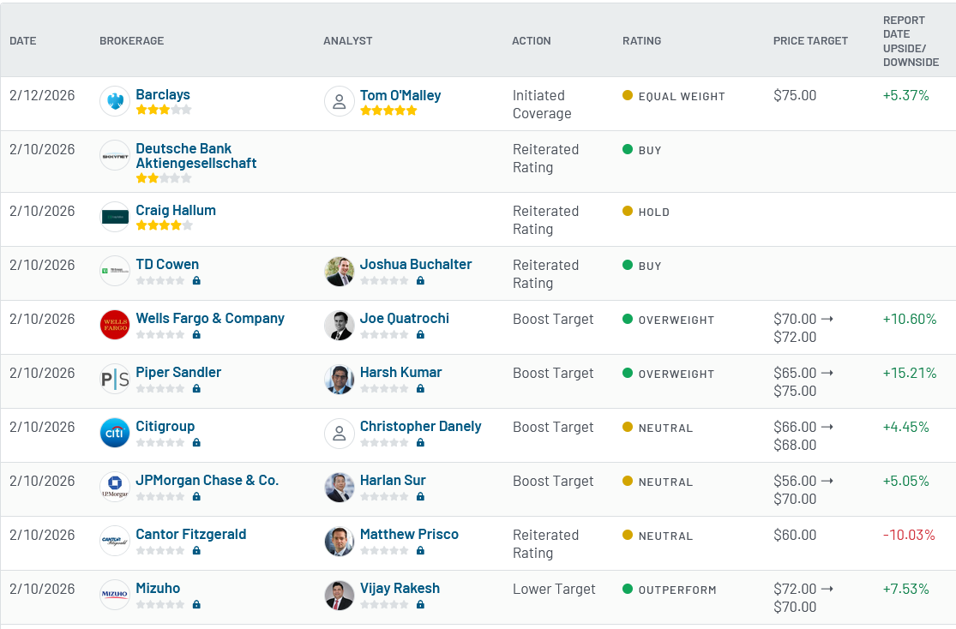Open the Mizuho brokerage link

click(x=158, y=588)
